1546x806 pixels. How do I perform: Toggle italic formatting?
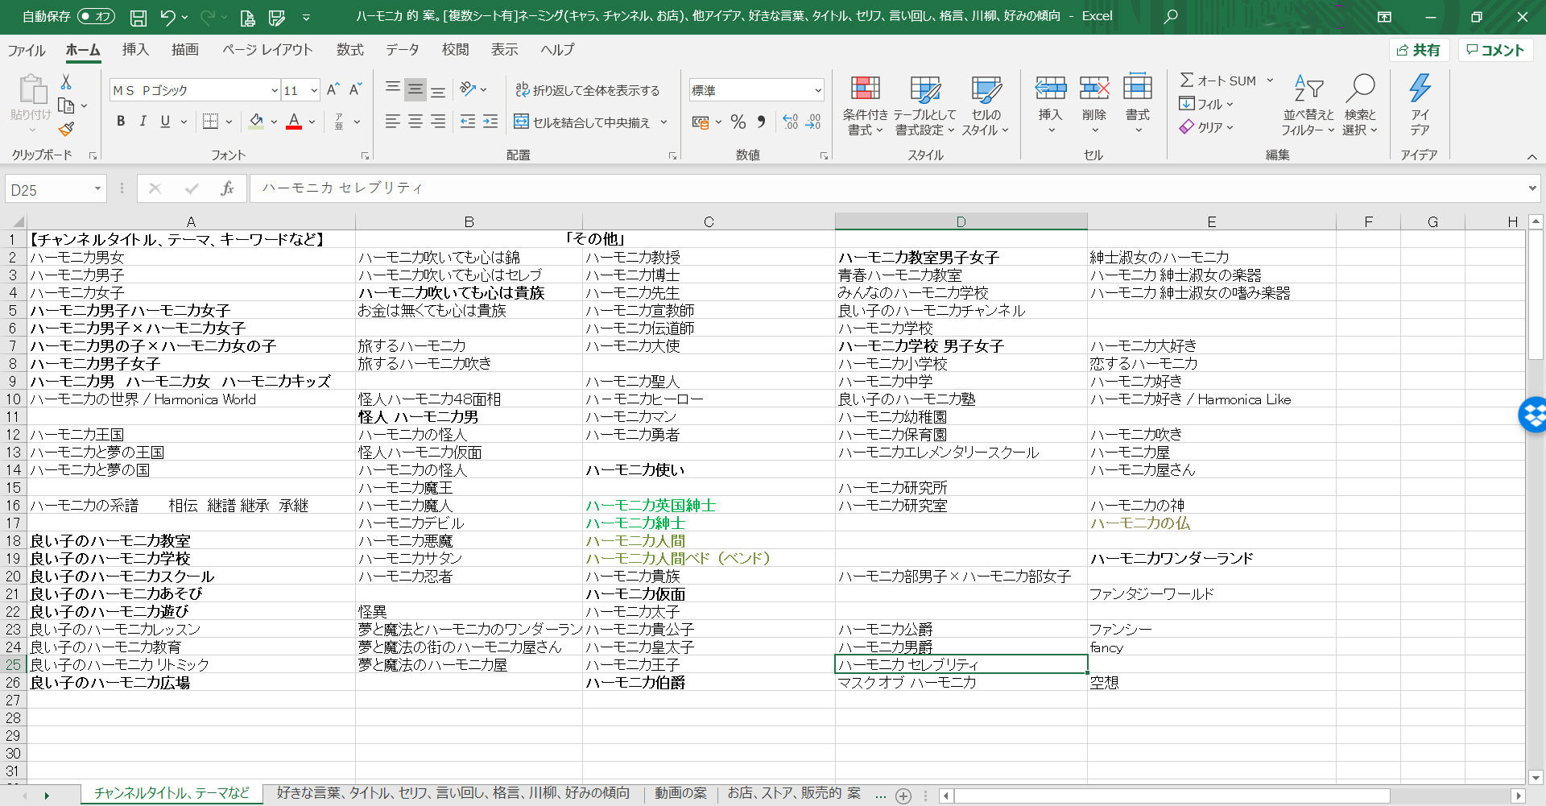[x=143, y=121]
